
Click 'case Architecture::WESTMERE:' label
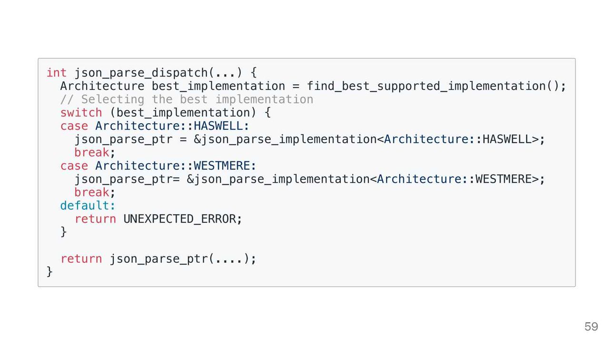click(x=158, y=166)
